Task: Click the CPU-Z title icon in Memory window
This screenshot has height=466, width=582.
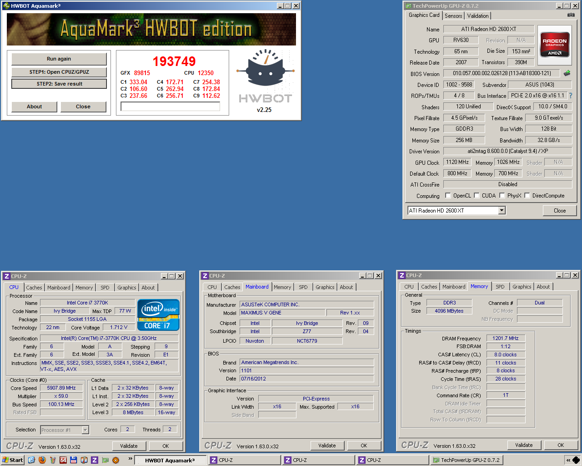Action: 401,275
